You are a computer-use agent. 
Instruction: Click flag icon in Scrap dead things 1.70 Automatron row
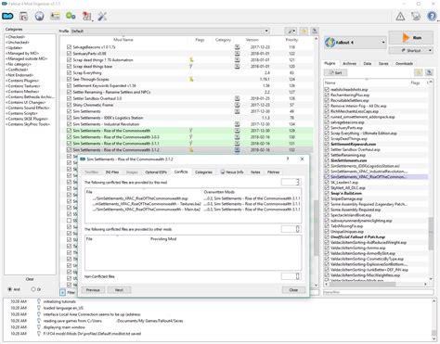tap(191, 60)
